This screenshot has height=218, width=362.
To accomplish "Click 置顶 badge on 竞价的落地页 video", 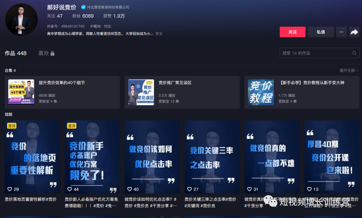I will pos(12,126).
